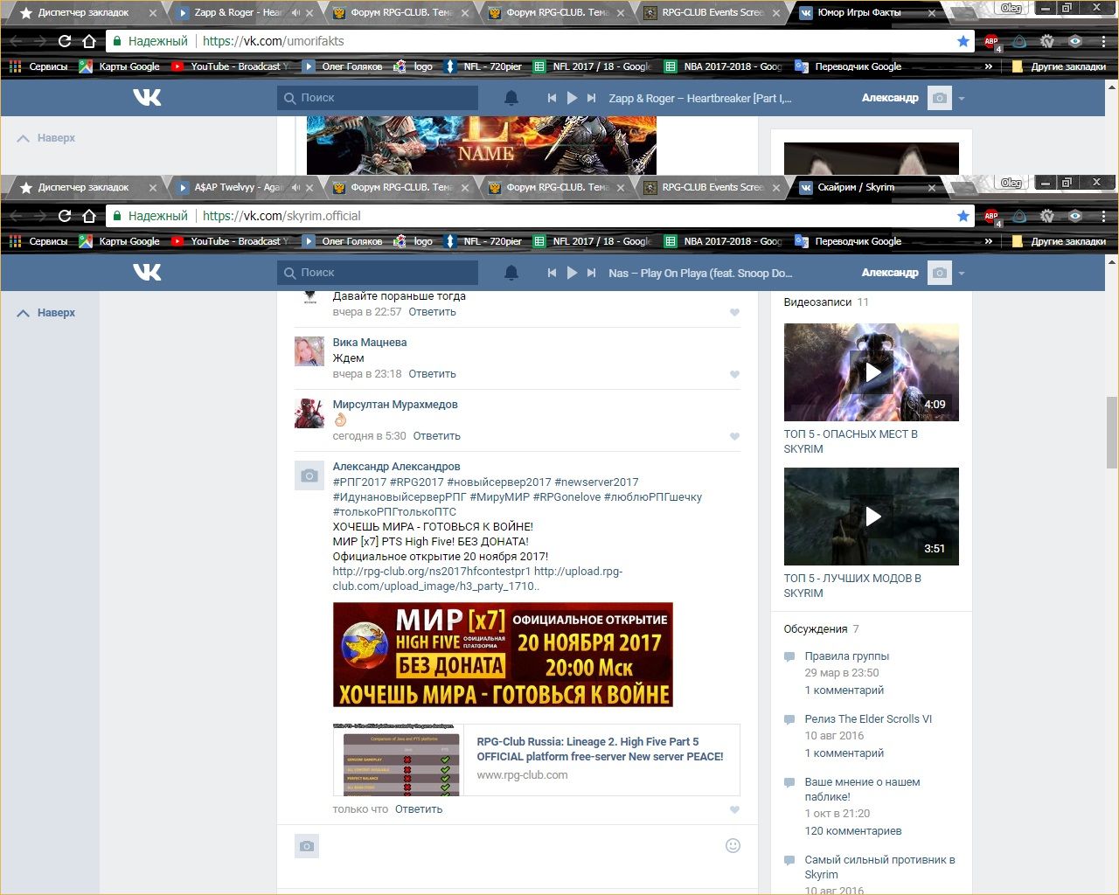Click the camera attach icon in comment box
Image resolution: width=1119 pixels, height=895 pixels.
coord(307,846)
